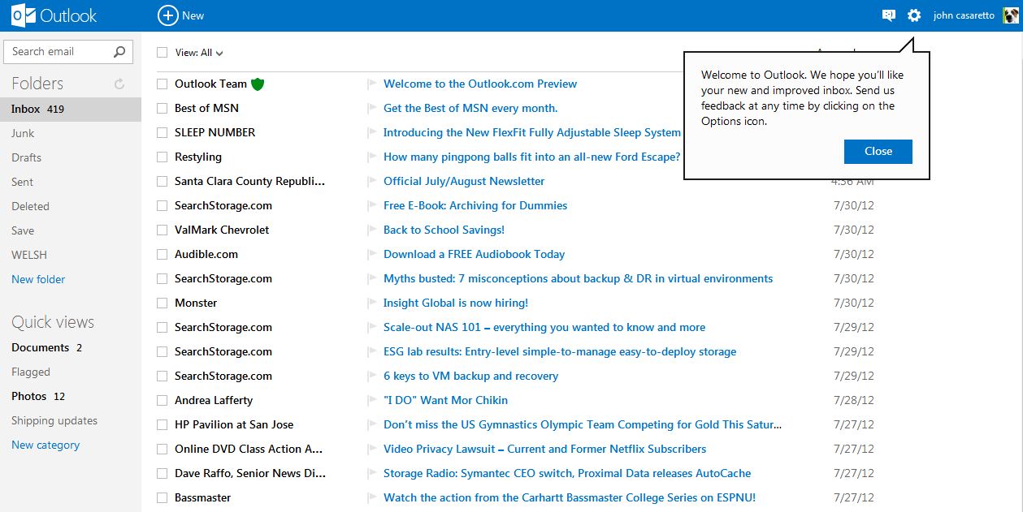
Task: Click john casaretto profile picture
Action: 1010,15
